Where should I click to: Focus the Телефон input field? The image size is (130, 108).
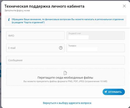pos(95,48)
